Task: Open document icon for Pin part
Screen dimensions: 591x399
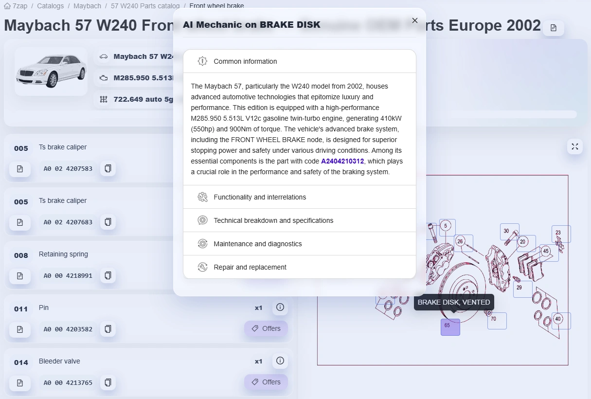Action: tap(20, 329)
